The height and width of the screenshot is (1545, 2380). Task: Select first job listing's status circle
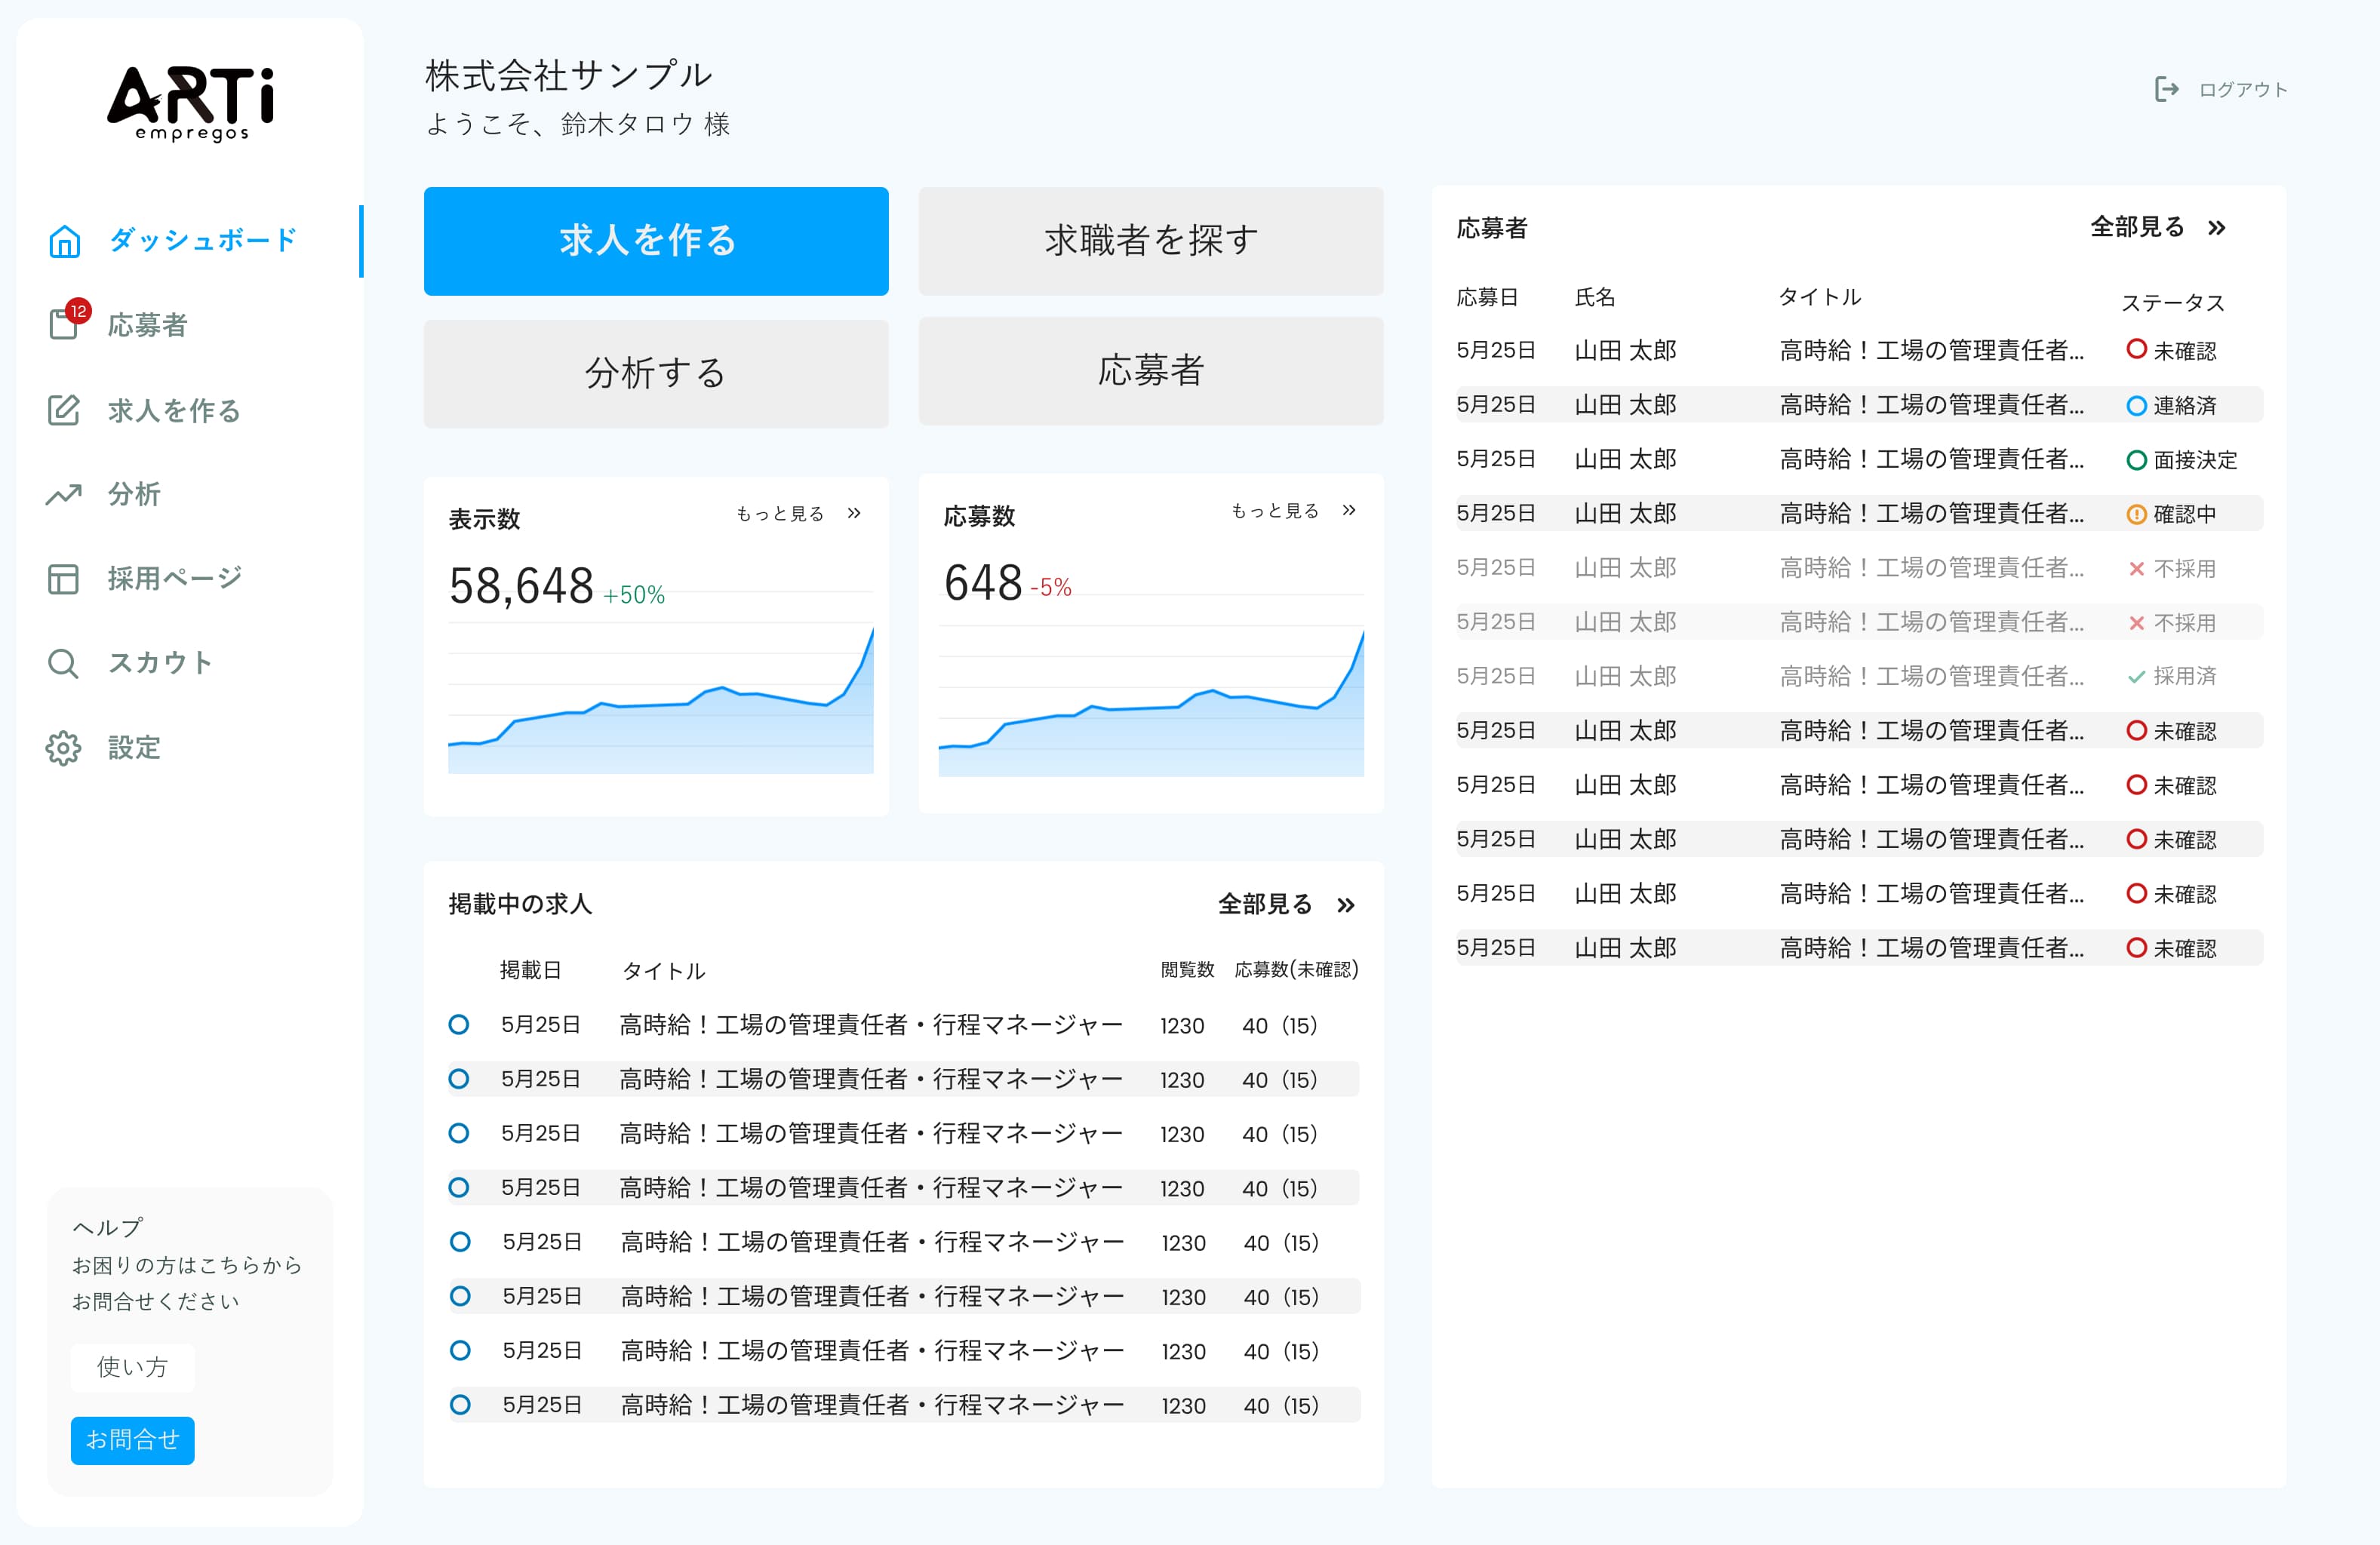[459, 1025]
